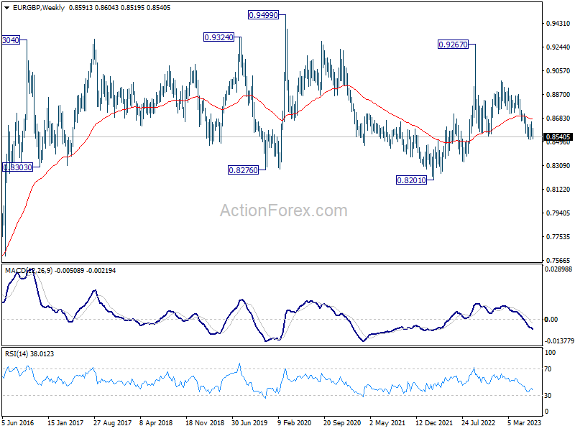Click the 0.83090 price axis value
The height and width of the screenshot is (431, 575).
[x=558, y=166]
